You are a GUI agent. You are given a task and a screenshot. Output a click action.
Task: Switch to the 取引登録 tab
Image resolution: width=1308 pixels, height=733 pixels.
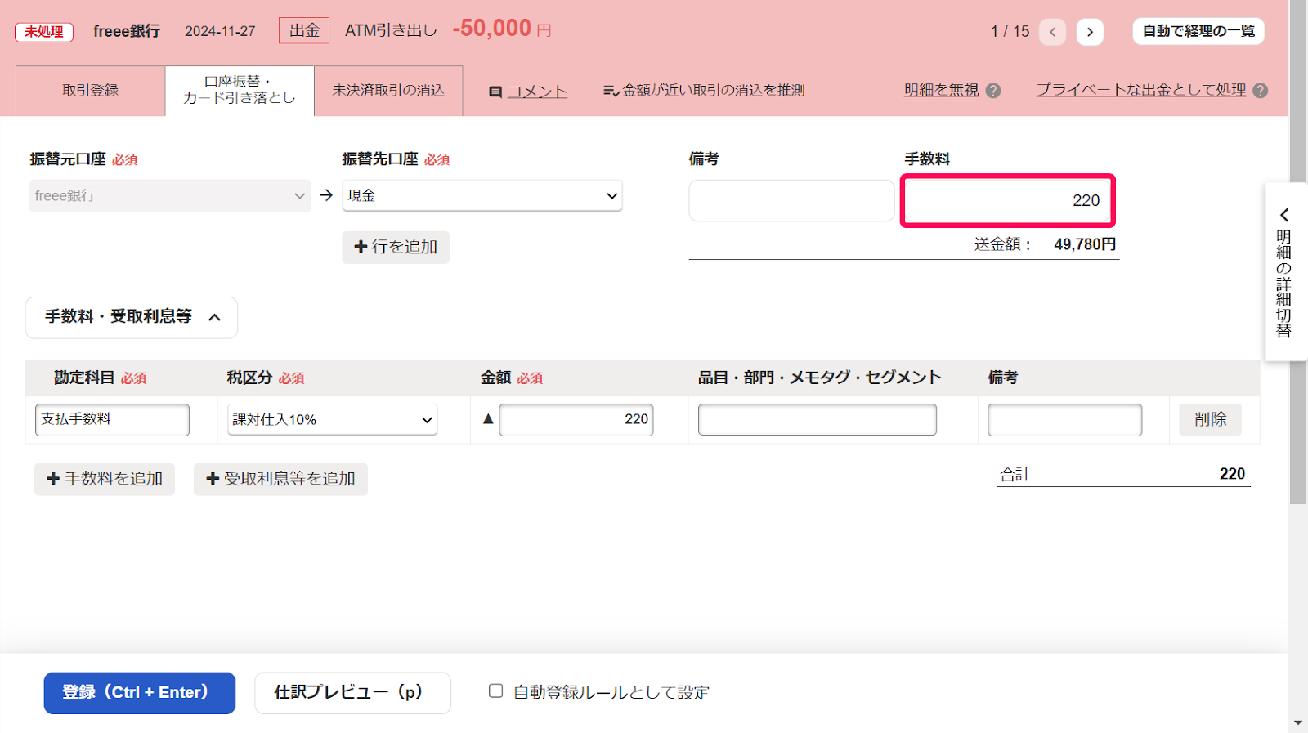coord(91,91)
